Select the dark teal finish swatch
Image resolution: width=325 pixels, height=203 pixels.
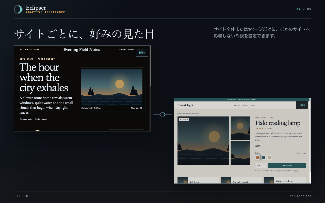[264, 158]
